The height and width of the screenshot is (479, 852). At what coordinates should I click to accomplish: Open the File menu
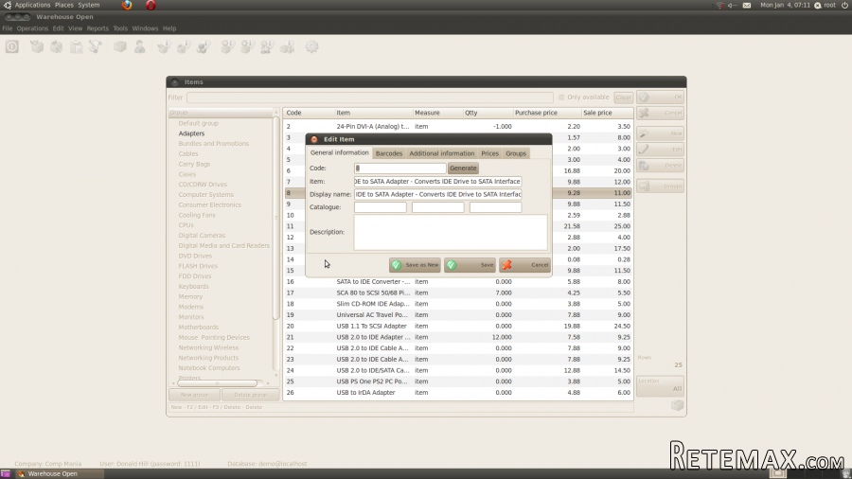pos(7,28)
